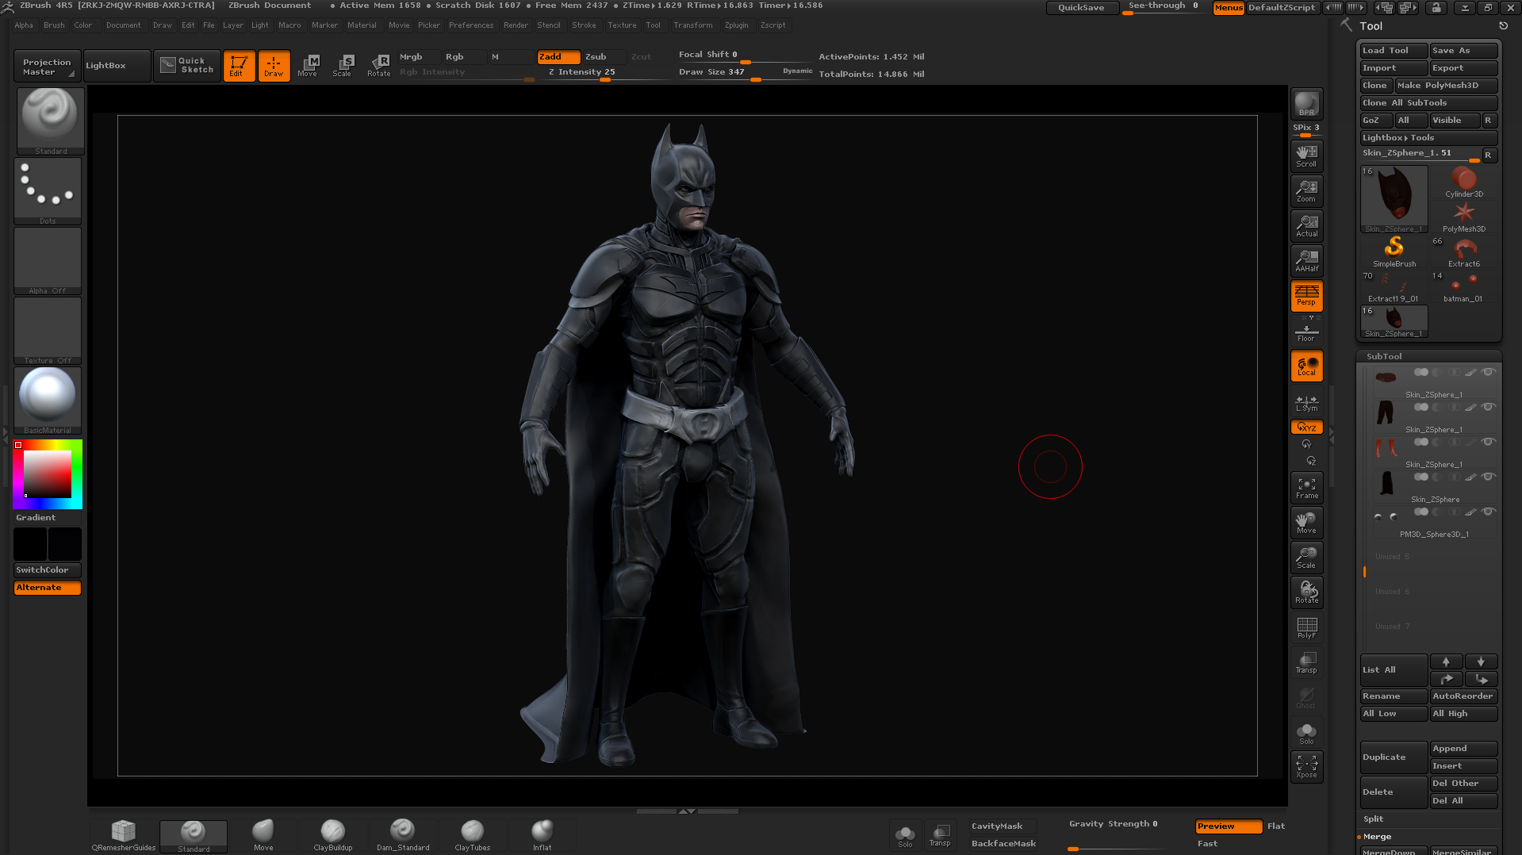
Task: Toggle Transp transparency in right shelf
Action: tap(1306, 661)
